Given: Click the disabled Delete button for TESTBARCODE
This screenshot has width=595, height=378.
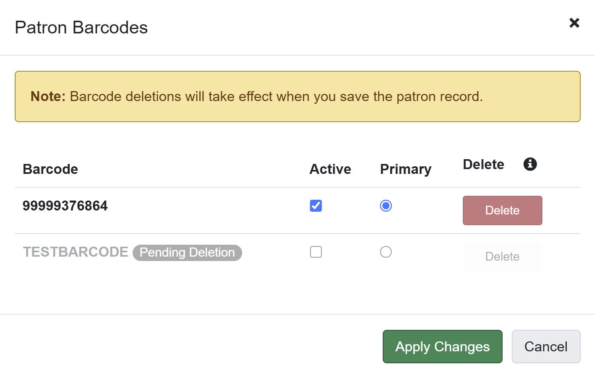Looking at the screenshot, I should point(502,256).
